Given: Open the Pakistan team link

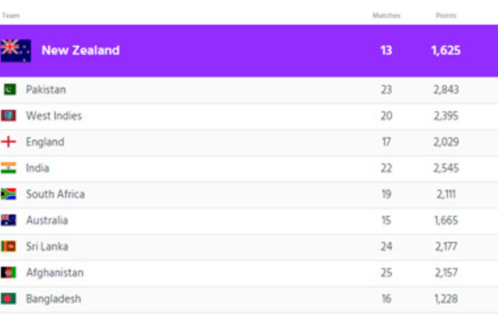Looking at the screenshot, I should point(46,90).
